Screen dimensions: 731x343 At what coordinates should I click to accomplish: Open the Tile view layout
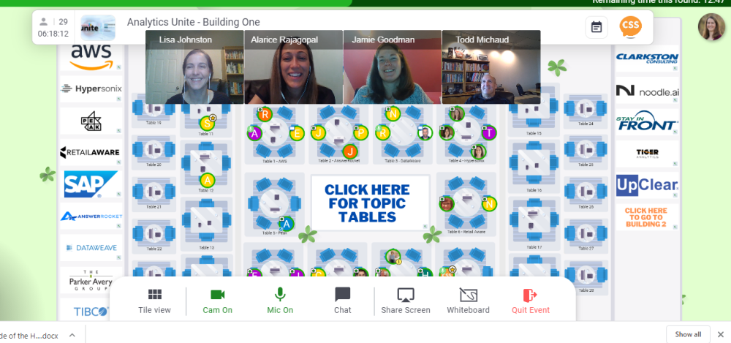(x=154, y=301)
